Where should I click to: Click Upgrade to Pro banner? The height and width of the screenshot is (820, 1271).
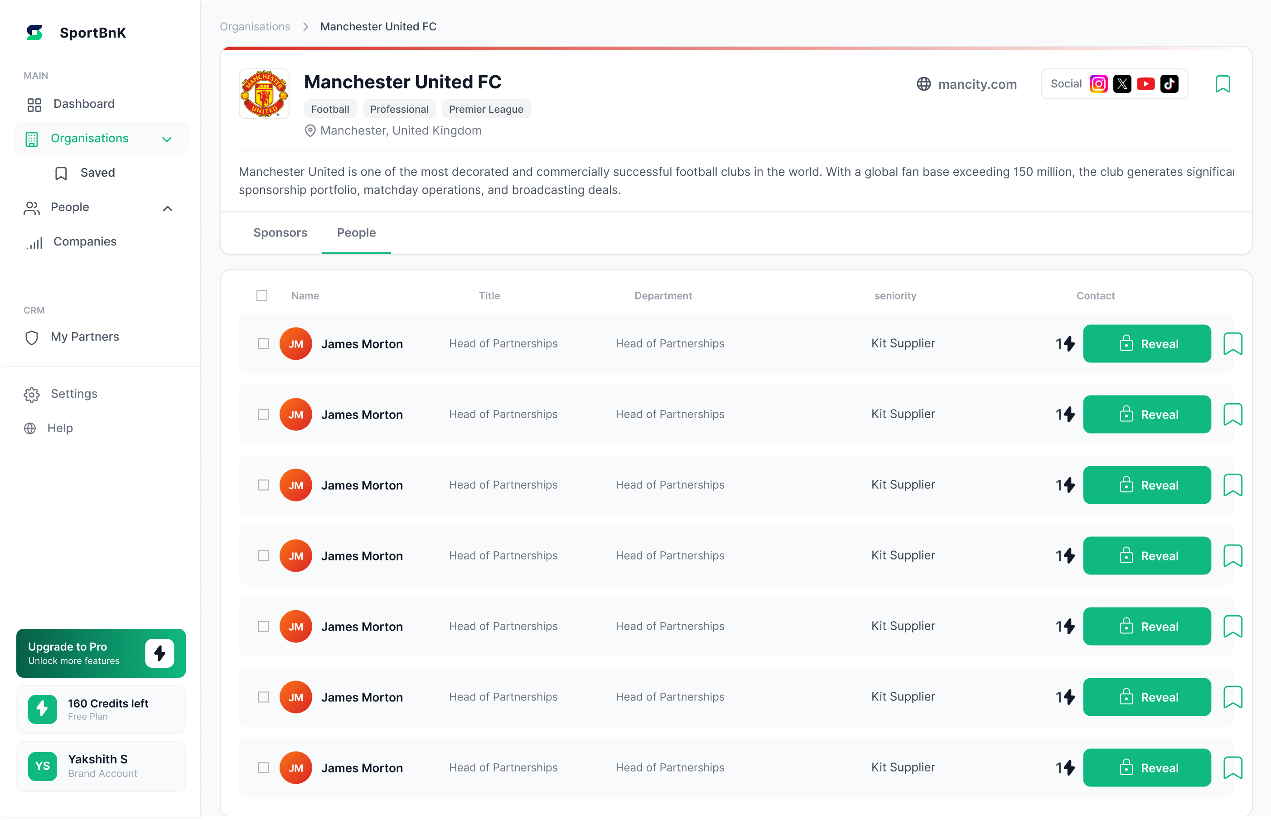[101, 653]
